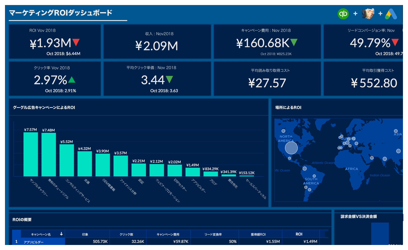Click the ¥5.52M bar in the ROI chart
The height and width of the screenshot is (250, 408).
click(x=67, y=160)
